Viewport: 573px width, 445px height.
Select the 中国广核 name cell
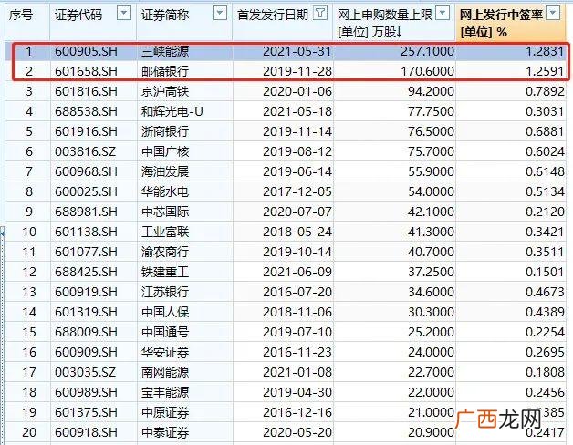pos(165,151)
